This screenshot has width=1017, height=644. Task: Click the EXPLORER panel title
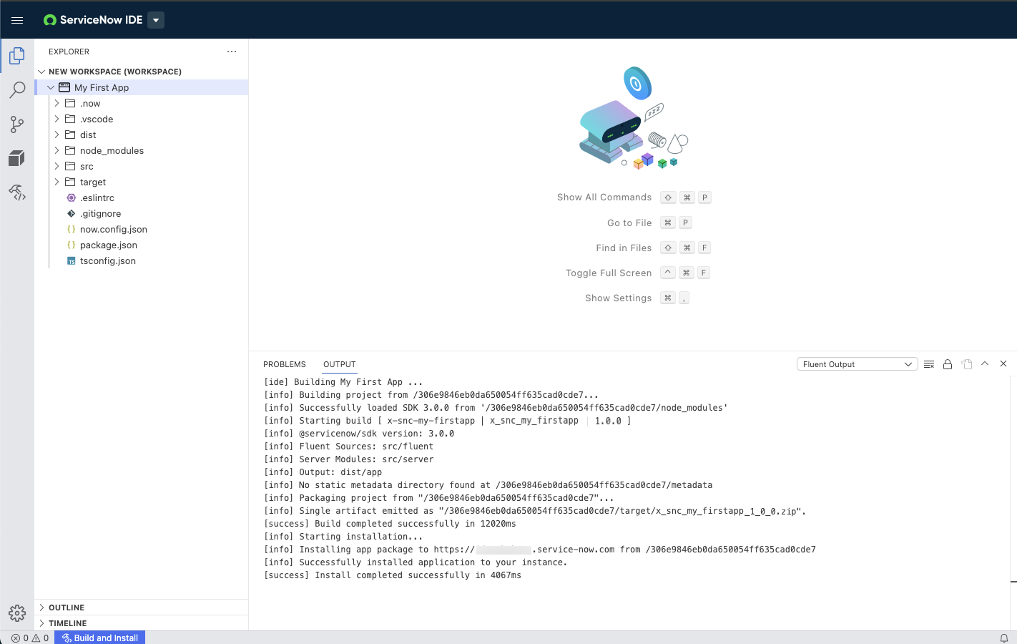click(x=69, y=52)
